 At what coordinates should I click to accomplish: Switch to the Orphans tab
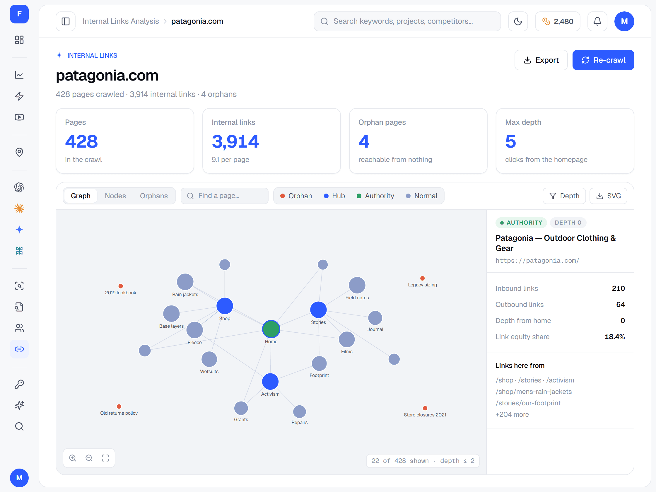pos(154,196)
